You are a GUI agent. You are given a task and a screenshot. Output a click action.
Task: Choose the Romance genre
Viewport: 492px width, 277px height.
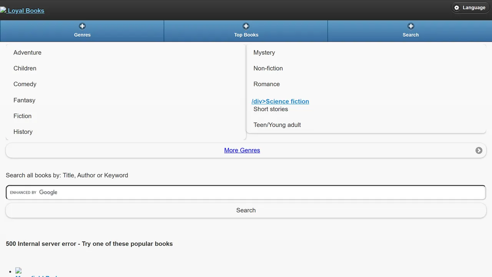click(x=266, y=84)
